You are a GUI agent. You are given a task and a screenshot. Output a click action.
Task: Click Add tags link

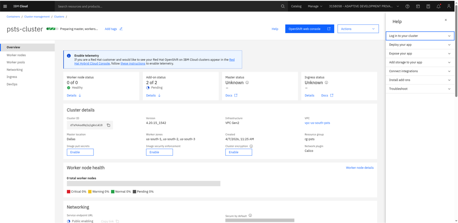[111, 29]
